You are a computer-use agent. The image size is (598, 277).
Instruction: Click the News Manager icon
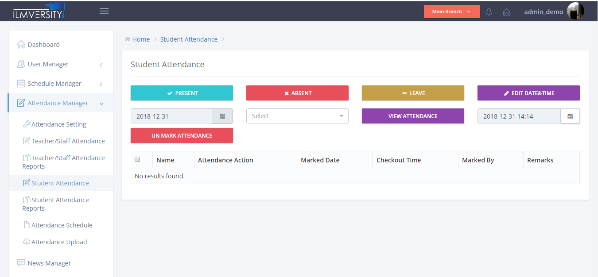[20, 262]
